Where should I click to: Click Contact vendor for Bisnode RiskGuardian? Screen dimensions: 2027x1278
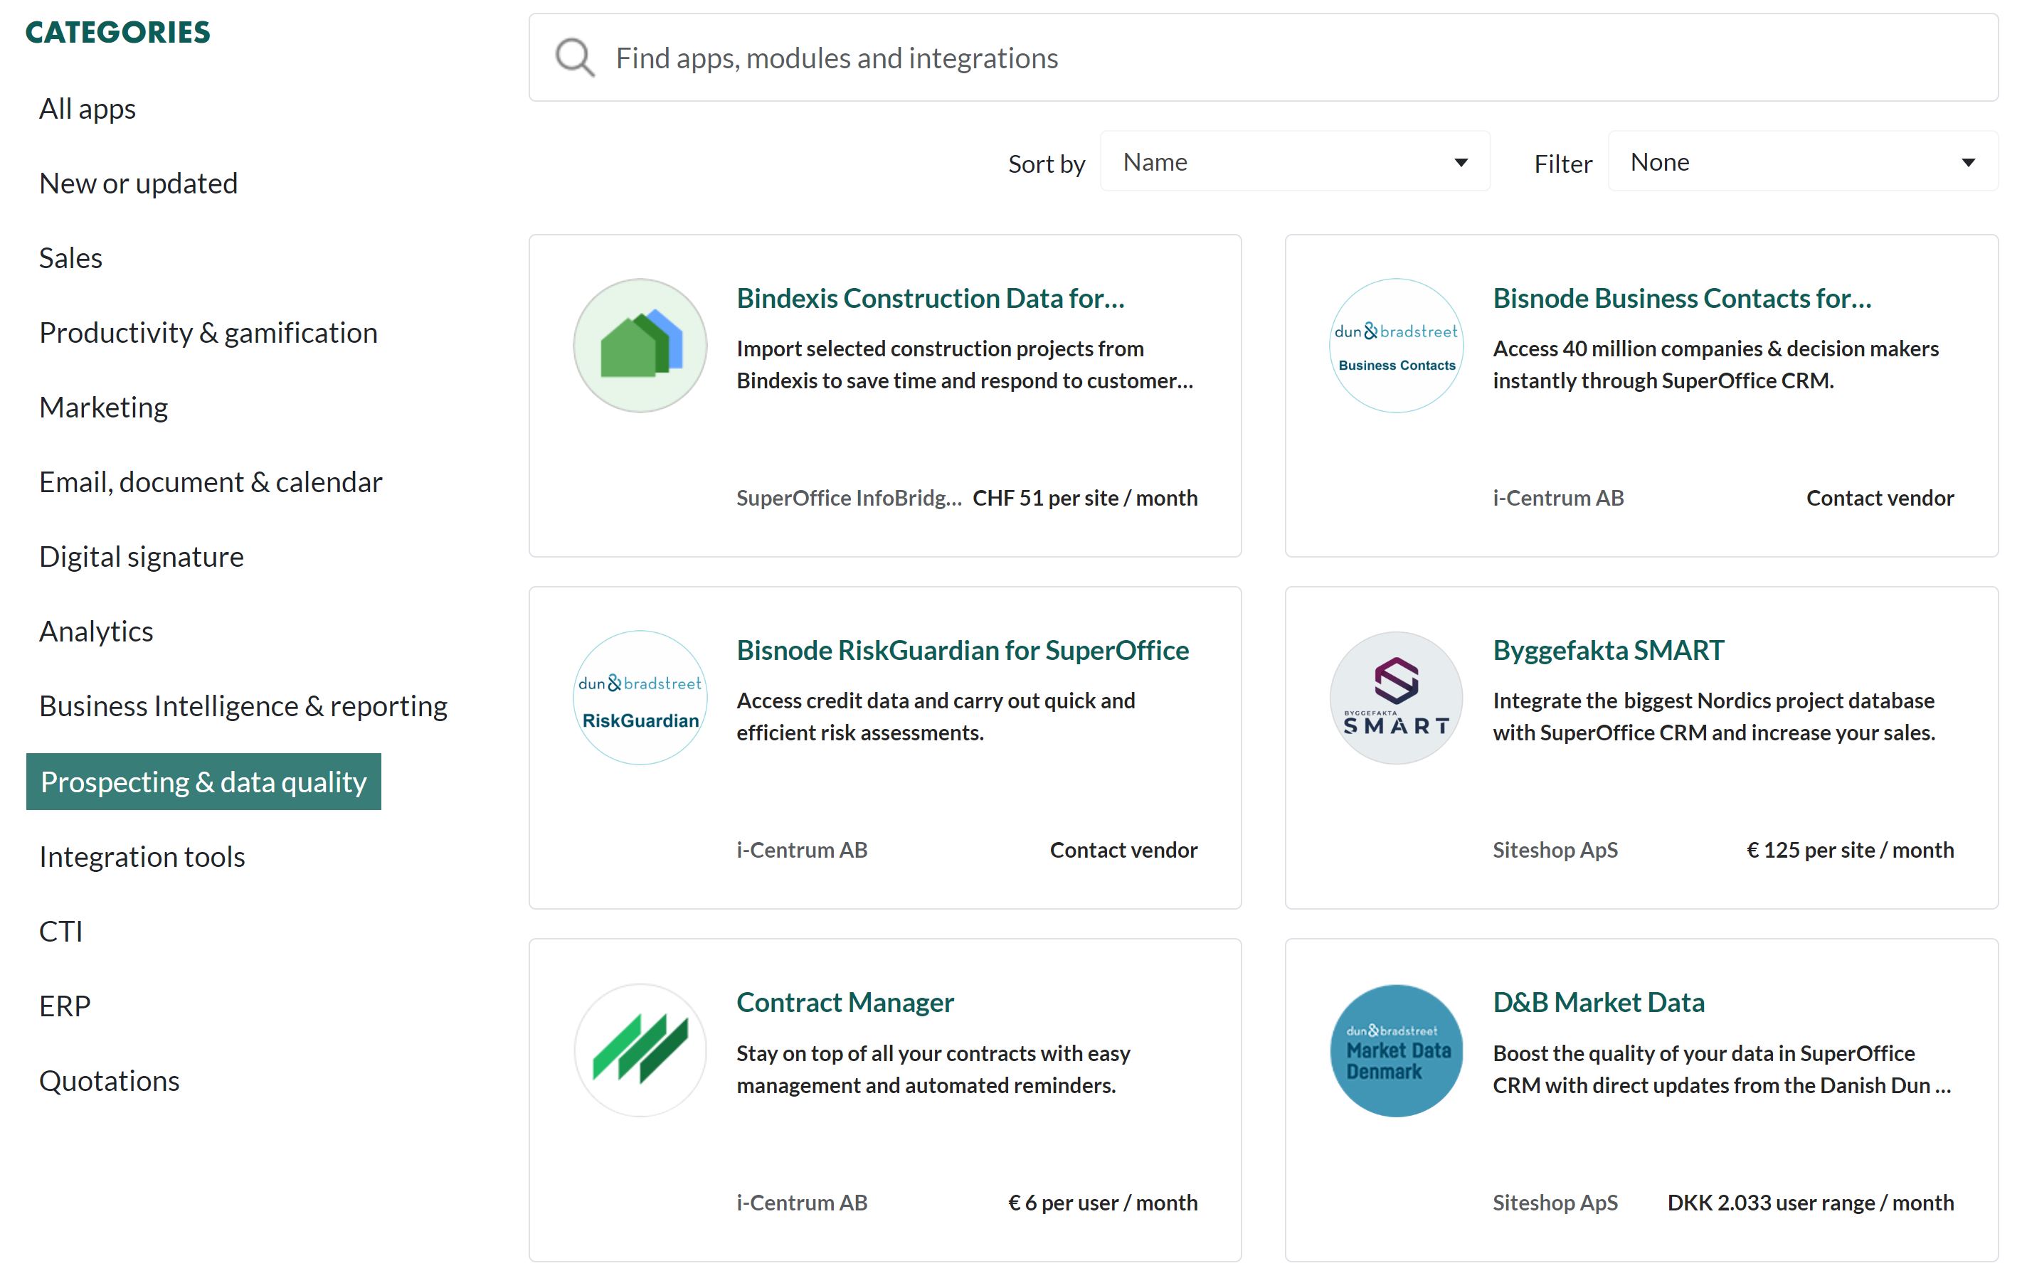pyautogui.click(x=1123, y=850)
